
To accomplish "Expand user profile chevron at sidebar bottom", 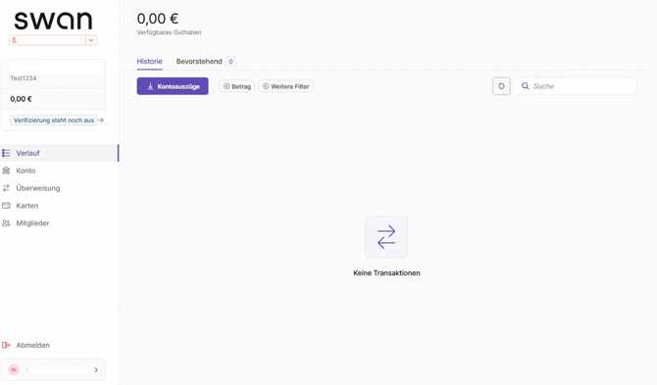I will [96, 370].
